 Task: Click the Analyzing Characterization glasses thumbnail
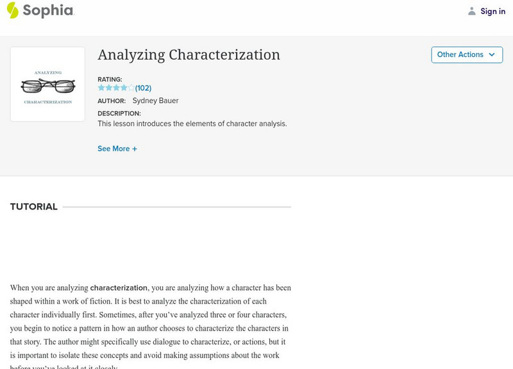coord(47,84)
